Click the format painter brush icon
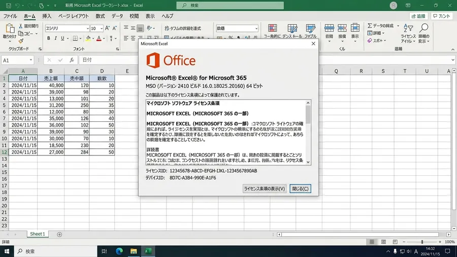Screen dimensions: 457x257 click(x=21, y=41)
